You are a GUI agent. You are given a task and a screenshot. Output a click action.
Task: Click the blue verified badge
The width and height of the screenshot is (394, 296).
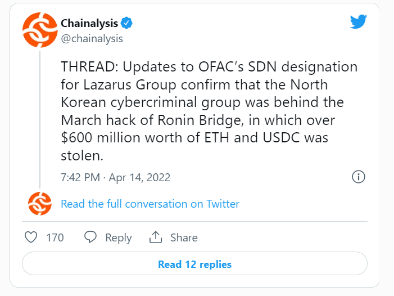[127, 24]
